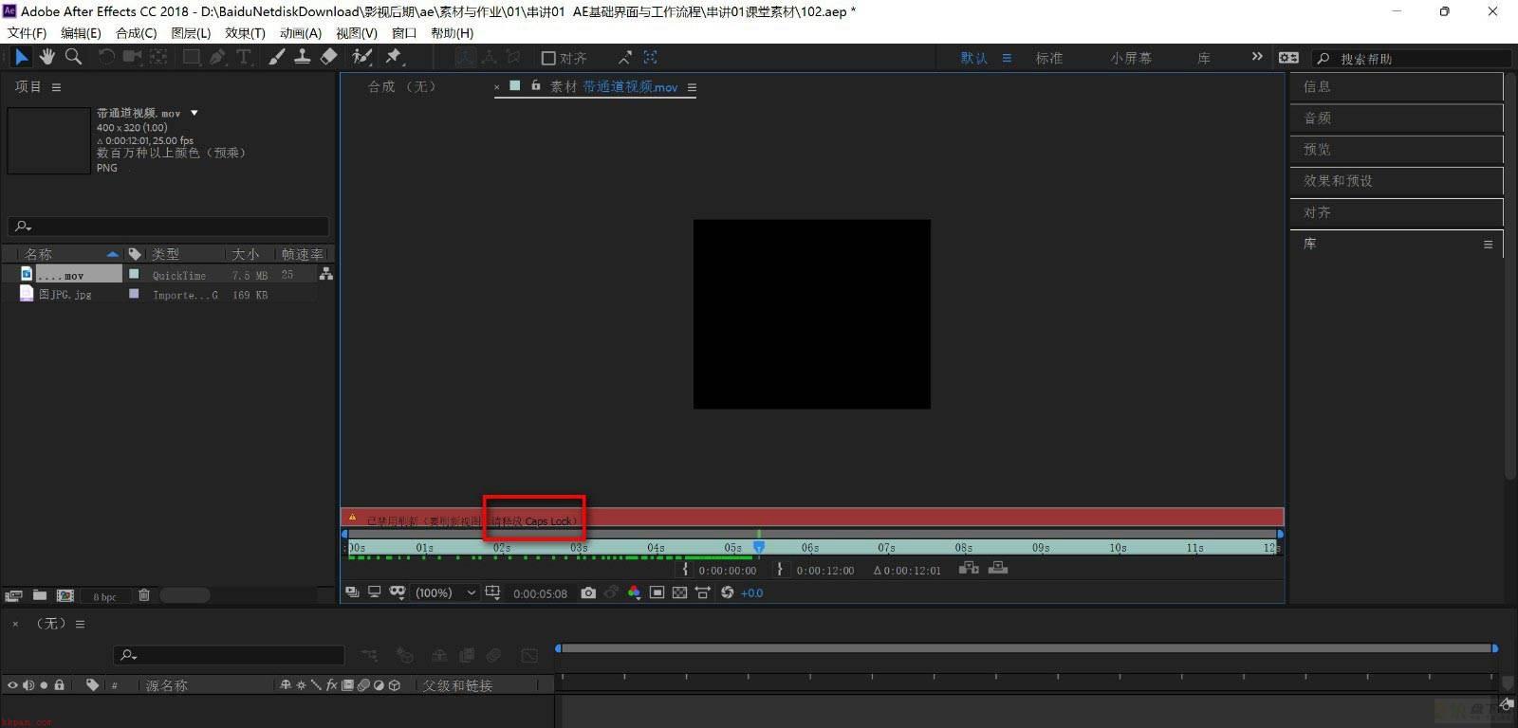Viewport: 1518px width, 728px height.
Task: Select the Horizontal Type tool
Action: pos(244,57)
